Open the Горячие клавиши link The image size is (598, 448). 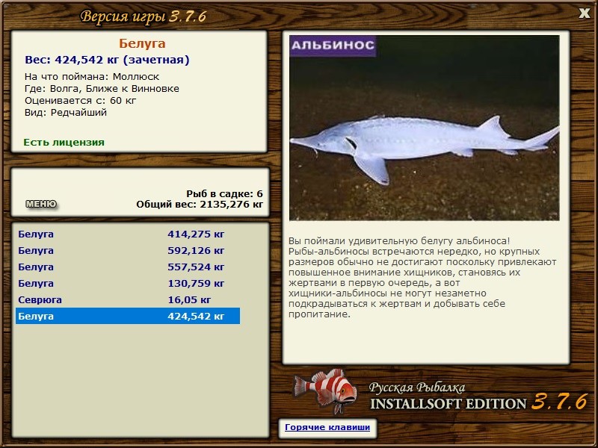point(327,427)
